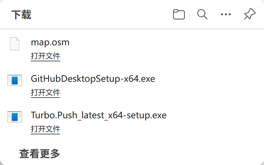
Task: Click the GitHubDesktopSetup-x64.exe installer icon
Action: [x=15, y=80]
